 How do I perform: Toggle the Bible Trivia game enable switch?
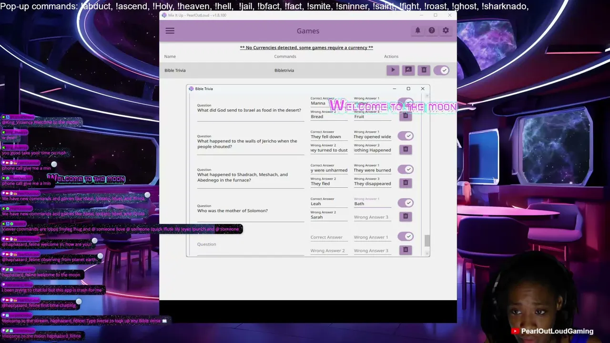point(441,70)
